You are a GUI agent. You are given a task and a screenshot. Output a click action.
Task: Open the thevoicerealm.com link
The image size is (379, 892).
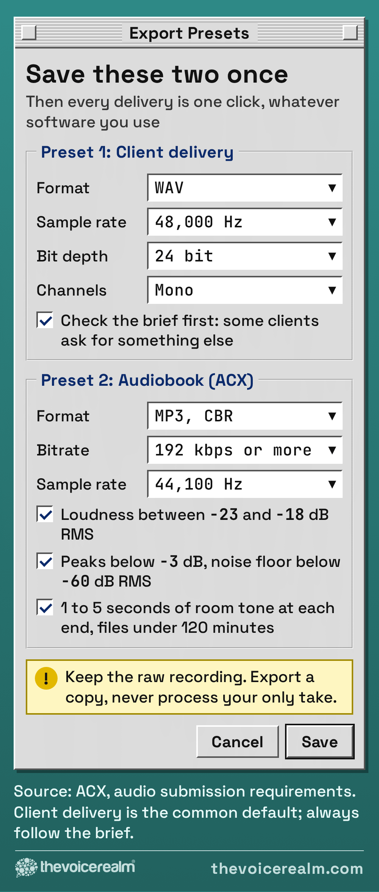(x=287, y=869)
